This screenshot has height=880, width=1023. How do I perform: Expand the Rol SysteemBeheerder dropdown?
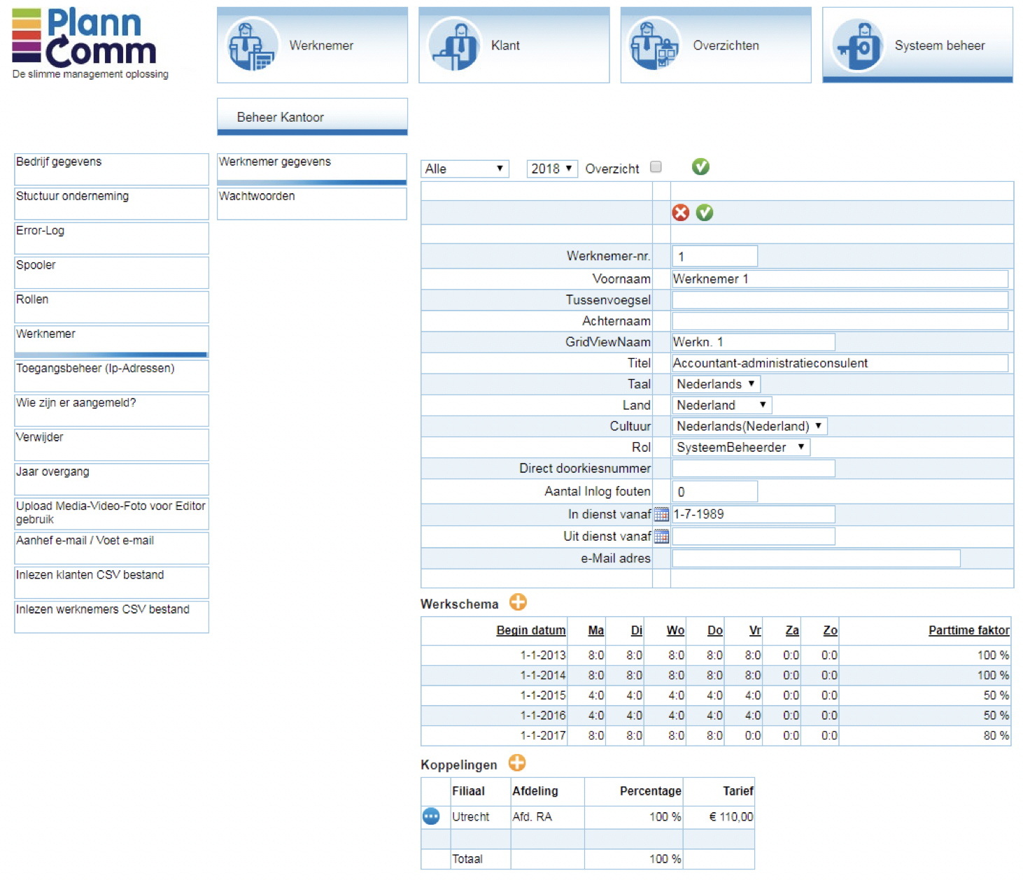[740, 447]
